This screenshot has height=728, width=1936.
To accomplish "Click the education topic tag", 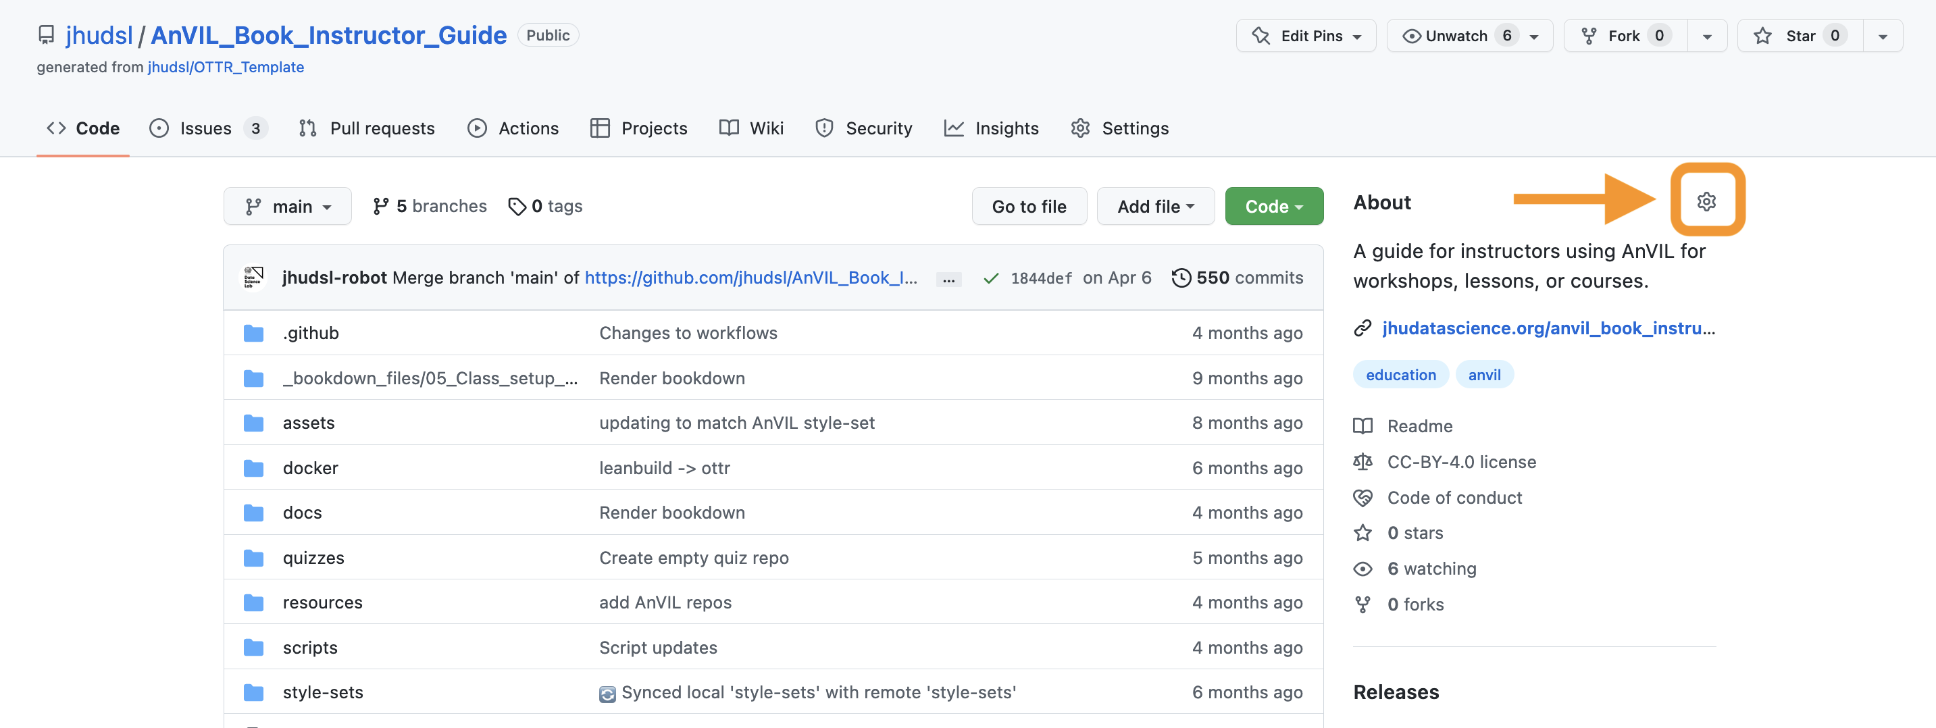I will 1401,374.
